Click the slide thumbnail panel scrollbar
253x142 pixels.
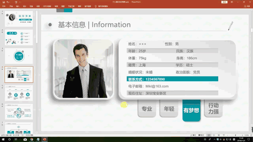tap(37, 27)
